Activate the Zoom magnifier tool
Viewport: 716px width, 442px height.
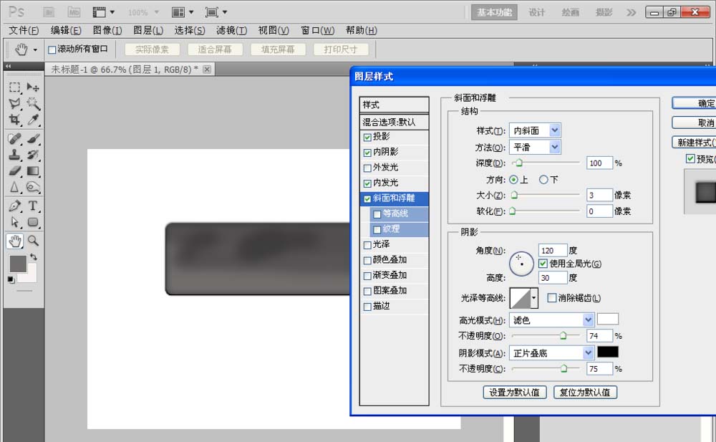pos(33,241)
